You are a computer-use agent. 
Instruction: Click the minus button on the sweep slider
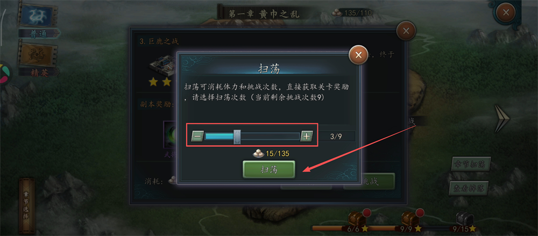[x=197, y=136]
